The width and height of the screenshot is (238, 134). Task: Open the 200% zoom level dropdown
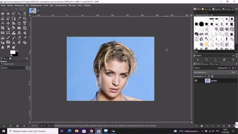(x=51, y=126)
